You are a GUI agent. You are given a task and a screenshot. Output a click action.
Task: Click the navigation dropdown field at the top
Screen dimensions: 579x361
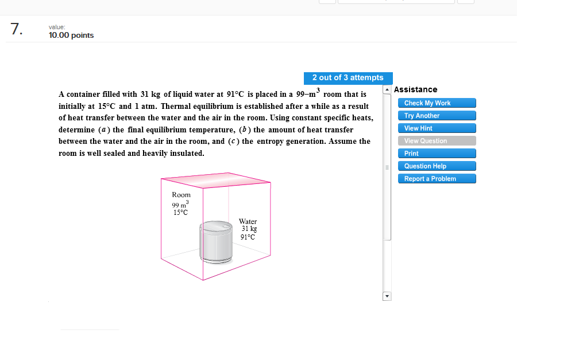click(396, 2)
